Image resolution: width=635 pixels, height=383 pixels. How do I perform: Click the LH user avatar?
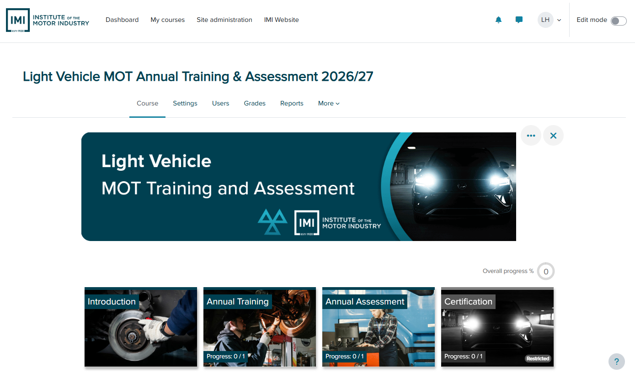click(545, 20)
